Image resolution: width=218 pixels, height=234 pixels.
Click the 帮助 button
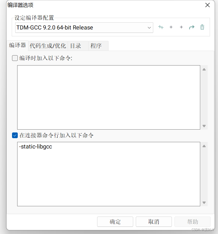click(193, 222)
